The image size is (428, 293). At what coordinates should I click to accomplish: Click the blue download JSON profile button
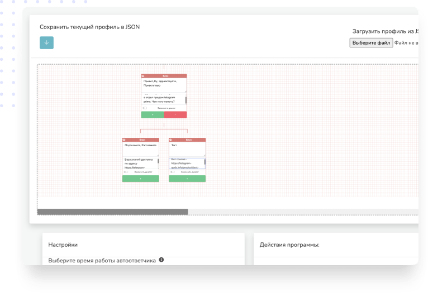coord(46,42)
